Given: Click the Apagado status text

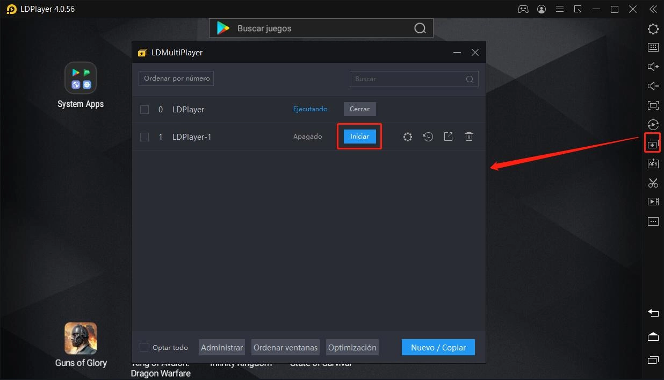Looking at the screenshot, I should point(308,137).
